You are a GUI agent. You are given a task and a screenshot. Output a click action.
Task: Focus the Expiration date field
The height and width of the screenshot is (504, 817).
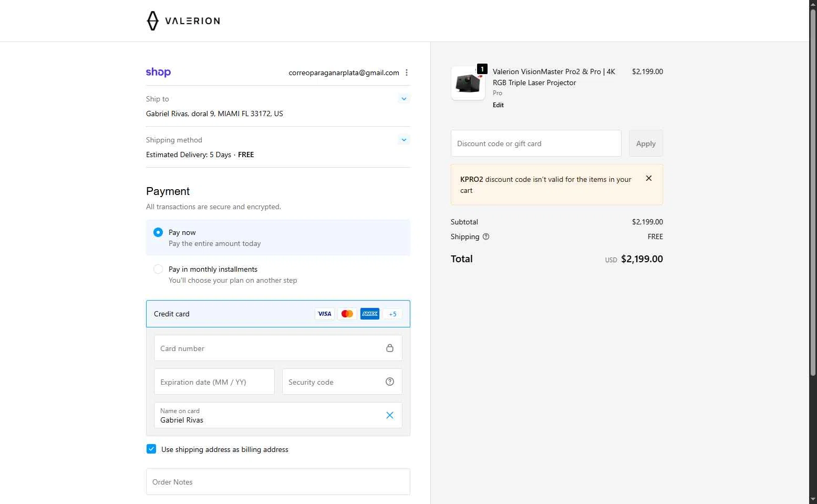click(214, 382)
